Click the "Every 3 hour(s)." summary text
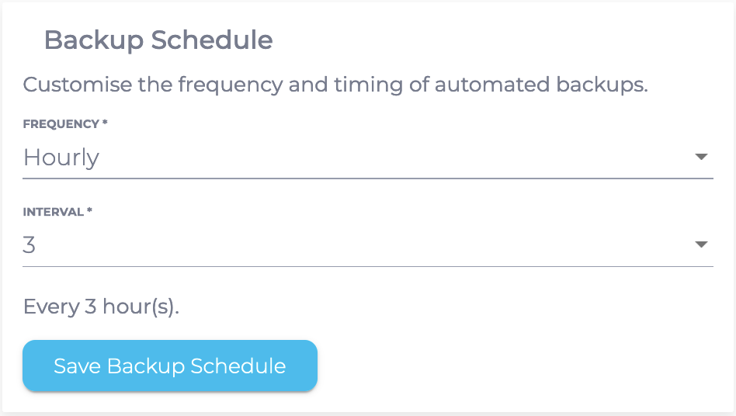736x416 pixels. tap(101, 307)
